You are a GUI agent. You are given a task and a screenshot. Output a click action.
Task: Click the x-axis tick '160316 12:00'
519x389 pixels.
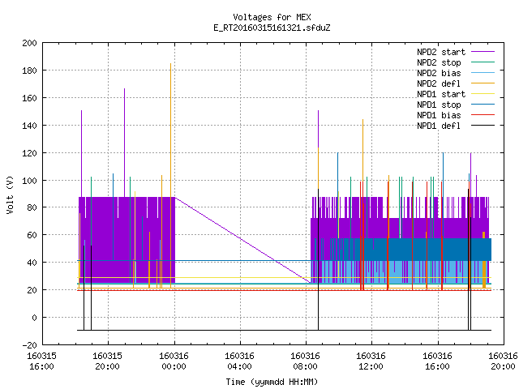click(x=371, y=361)
